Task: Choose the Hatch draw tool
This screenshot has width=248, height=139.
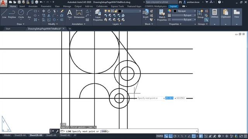Action: pyautogui.click(x=35, y=20)
